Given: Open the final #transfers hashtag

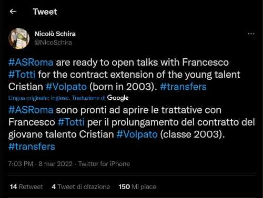Looking at the screenshot, I should [x=32, y=147].
